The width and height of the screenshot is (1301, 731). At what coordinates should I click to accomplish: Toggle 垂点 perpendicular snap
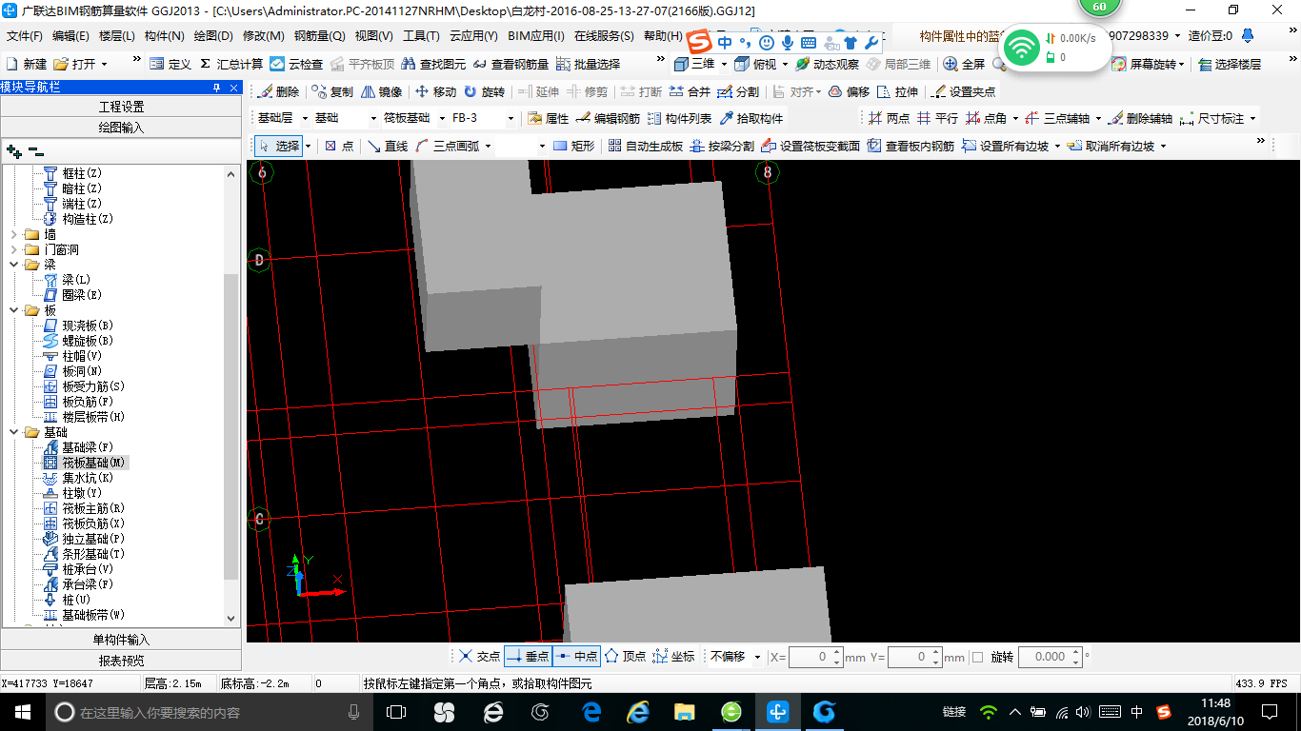click(x=528, y=656)
